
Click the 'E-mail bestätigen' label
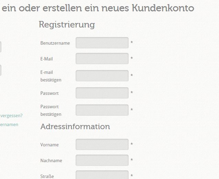point(51,76)
